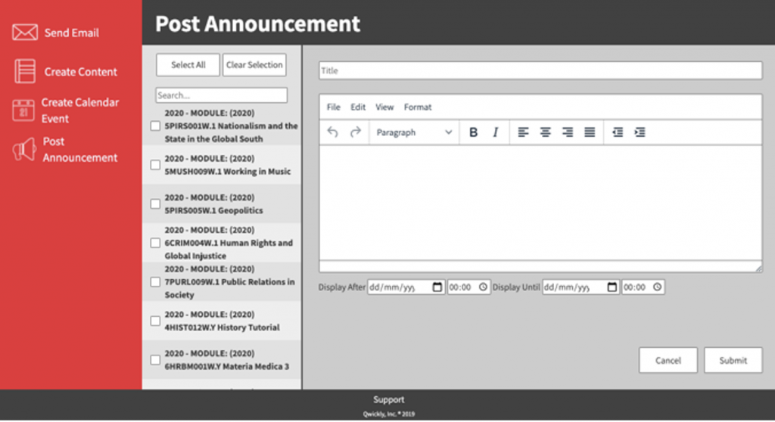The height and width of the screenshot is (422, 775).
Task: Open the Format menu in editor
Action: (418, 107)
